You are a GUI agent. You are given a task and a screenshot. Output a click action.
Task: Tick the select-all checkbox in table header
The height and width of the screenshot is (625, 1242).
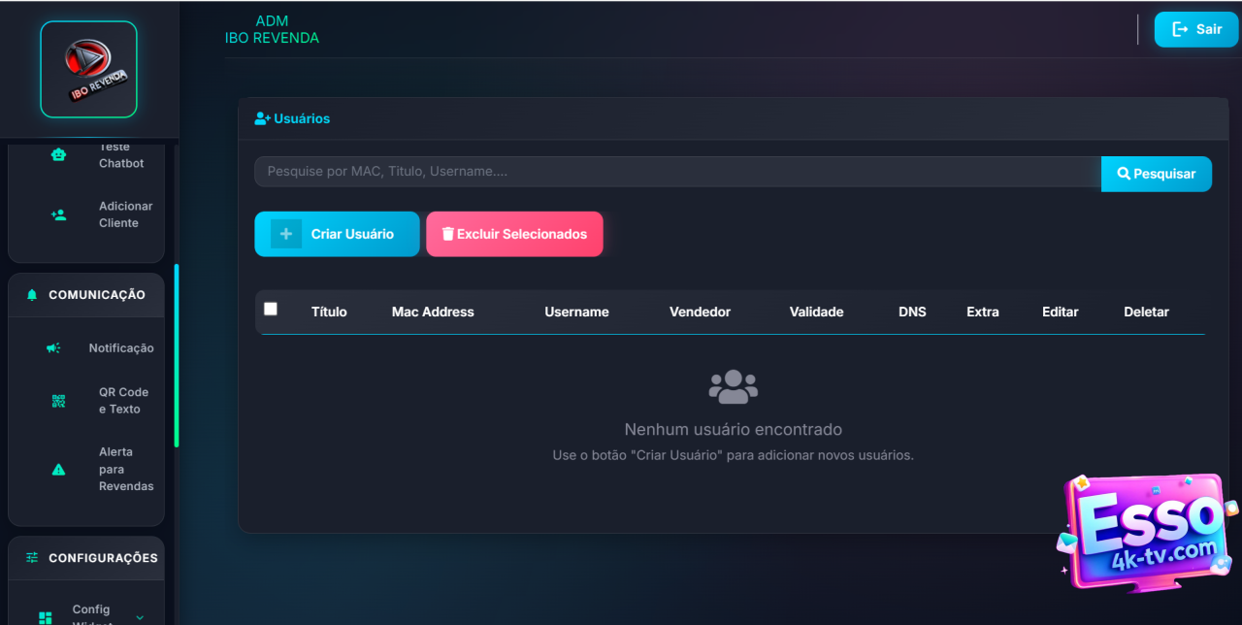tap(271, 309)
